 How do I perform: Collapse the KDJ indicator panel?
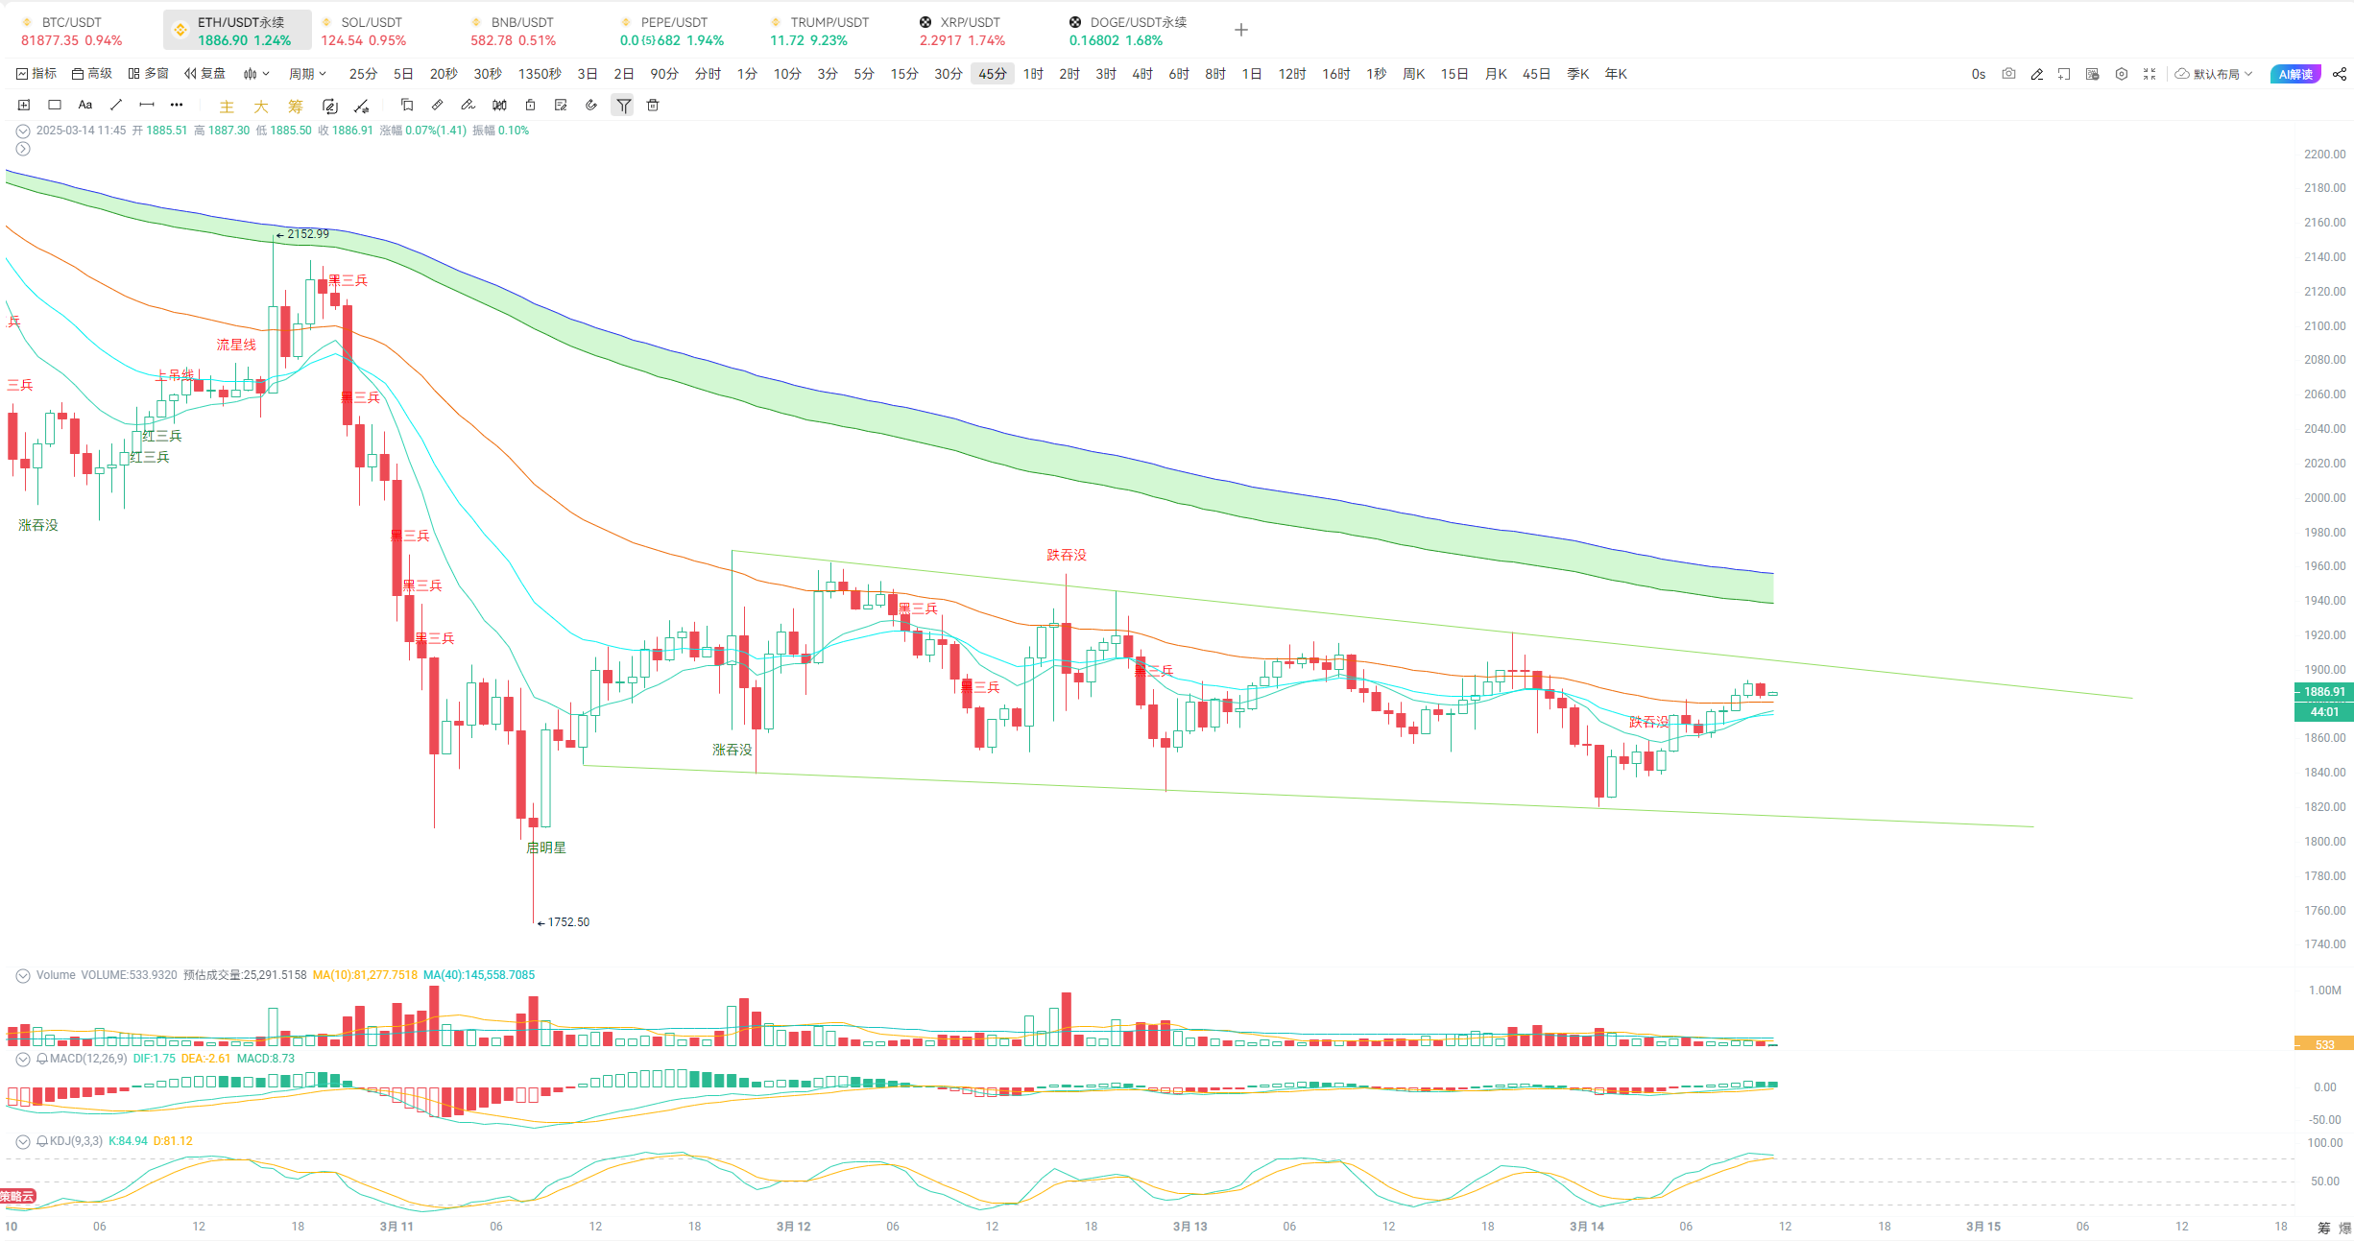23,1141
